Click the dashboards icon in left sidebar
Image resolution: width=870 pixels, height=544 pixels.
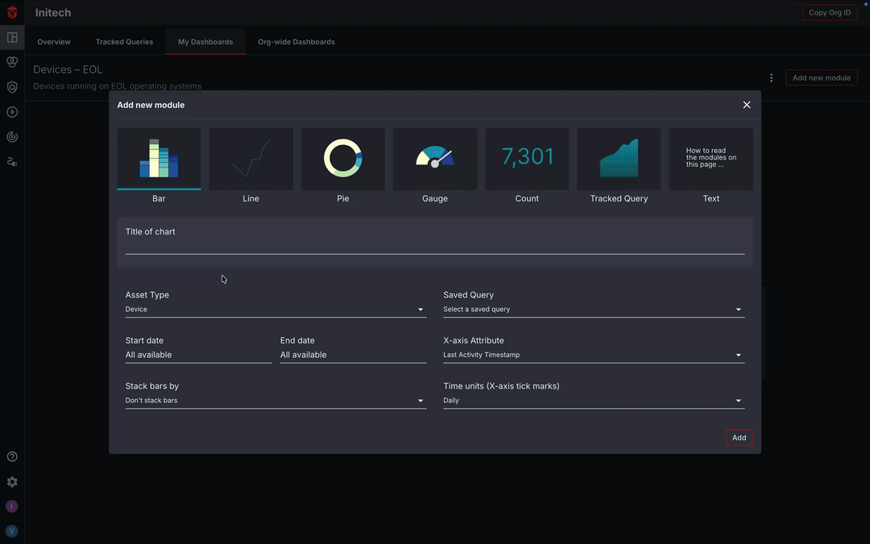(12, 38)
